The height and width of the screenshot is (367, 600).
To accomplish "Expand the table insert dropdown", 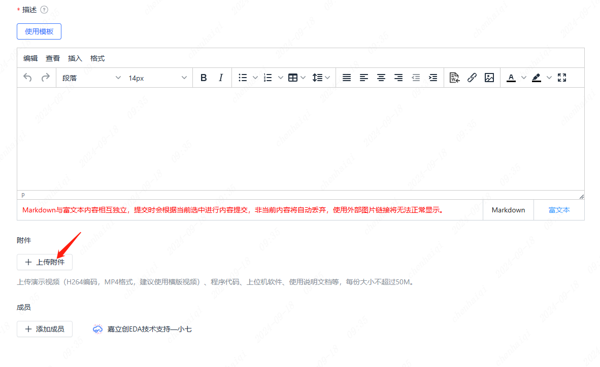I will [x=303, y=78].
